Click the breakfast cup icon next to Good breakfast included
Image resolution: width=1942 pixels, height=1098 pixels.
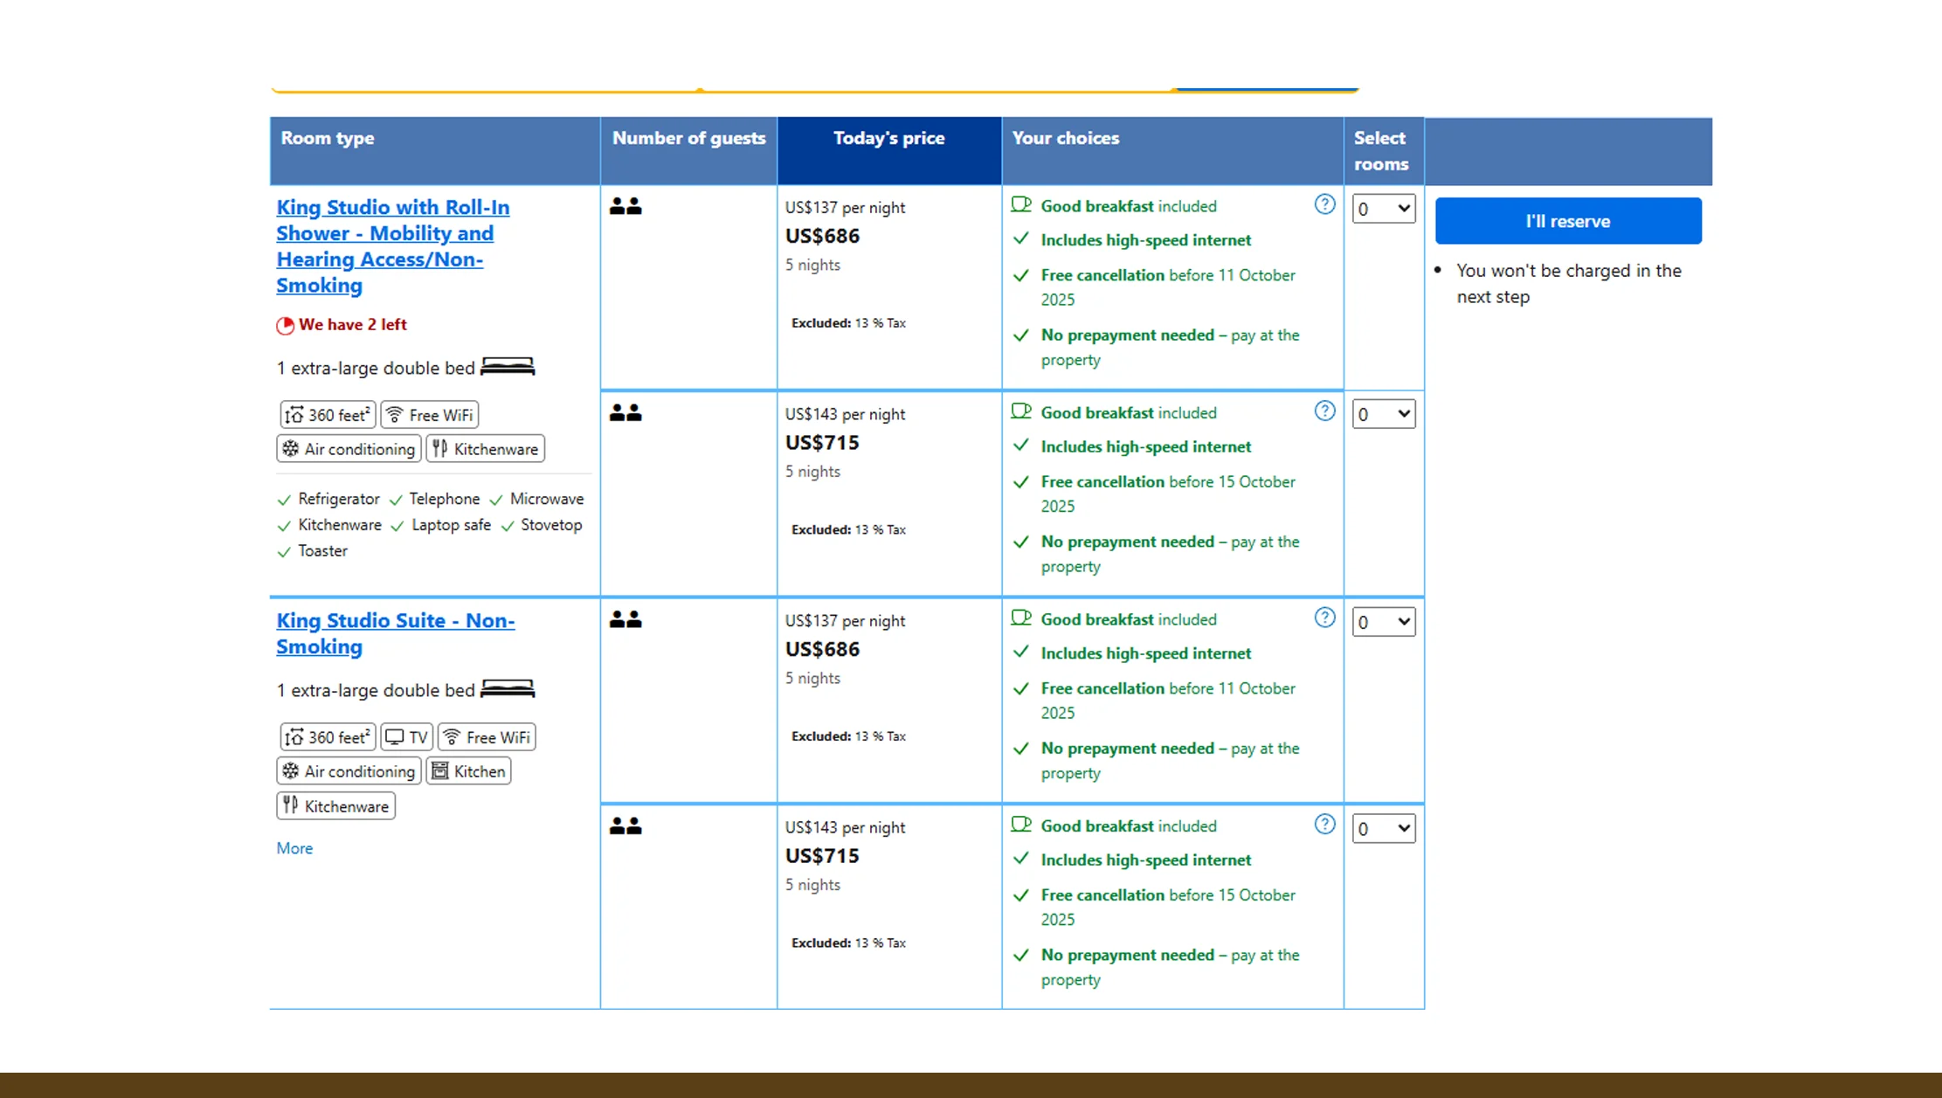tap(1020, 204)
